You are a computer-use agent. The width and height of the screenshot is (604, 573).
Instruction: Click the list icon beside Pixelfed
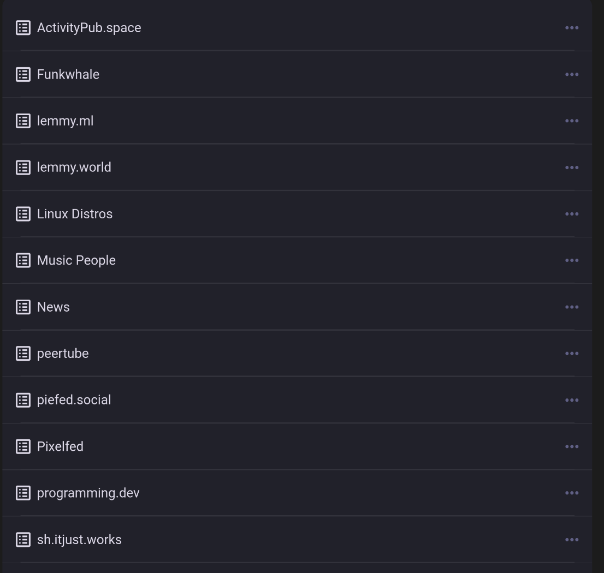tap(23, 446)
